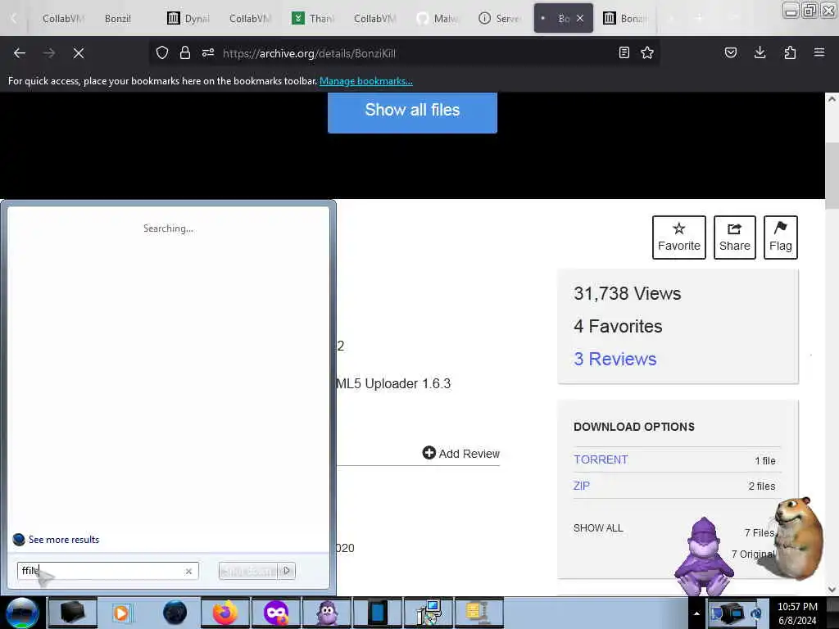Open the Downloads panel
The image size is (839, 629).
point(760,53)
